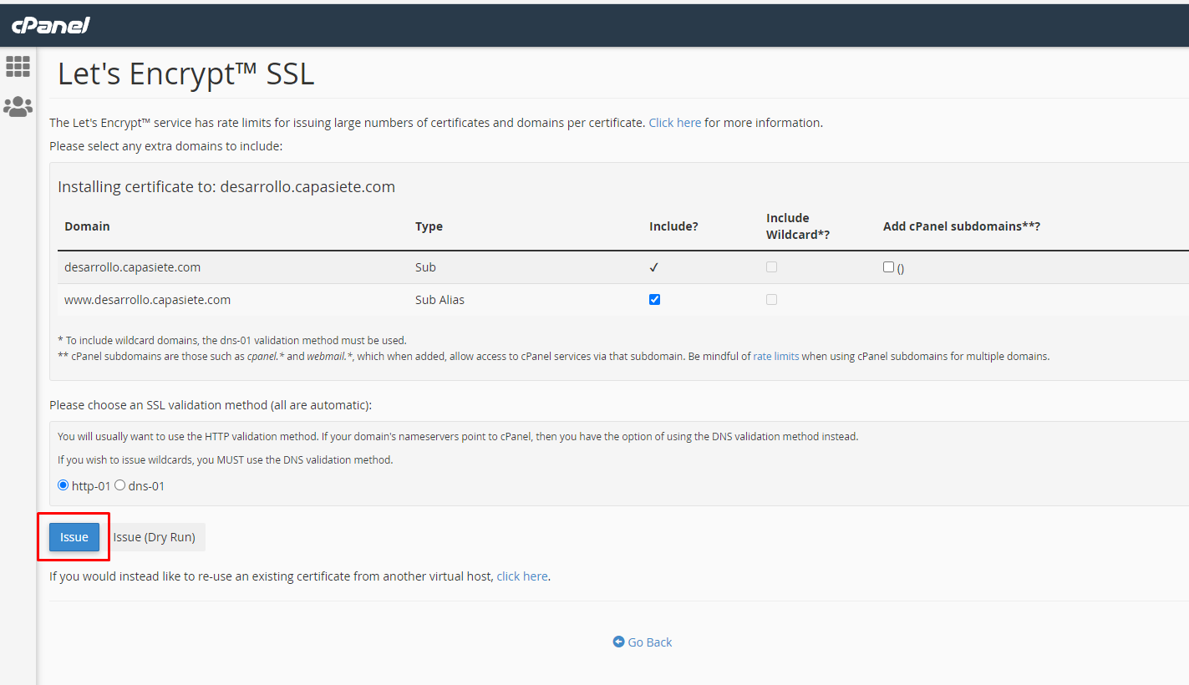
Task: Tick Add cPanel subdomains checkbox for desarrollo.capasiete.com
Action: (x=888, y=266)
